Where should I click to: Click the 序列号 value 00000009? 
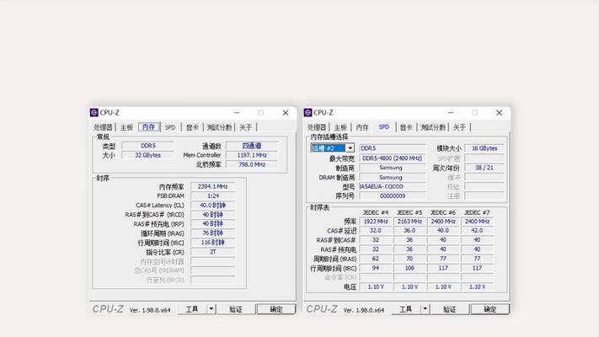pos(393,195)
